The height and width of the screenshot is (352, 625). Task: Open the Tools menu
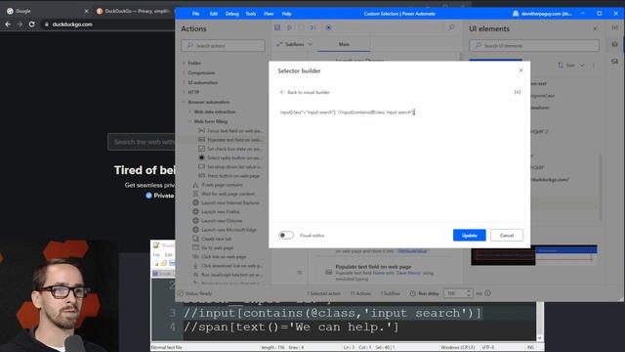click(251, 14)
